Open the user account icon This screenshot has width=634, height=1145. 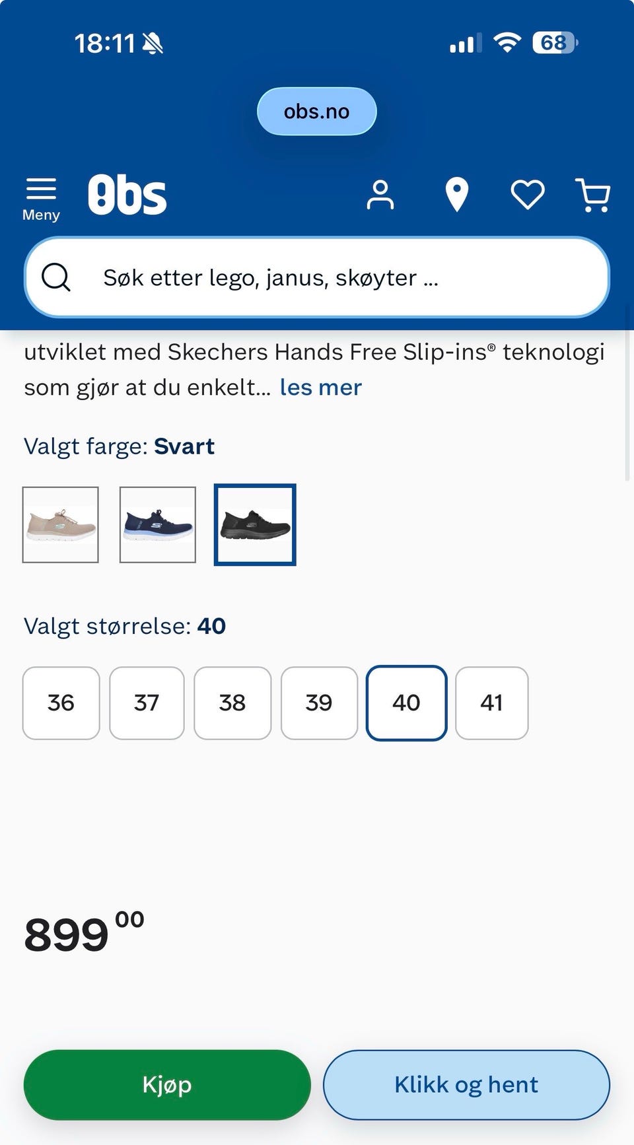click(380, 195)
